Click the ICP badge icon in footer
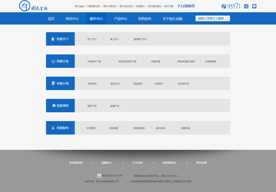This screenshot has width=276, height=192. [x=99, y=176]
